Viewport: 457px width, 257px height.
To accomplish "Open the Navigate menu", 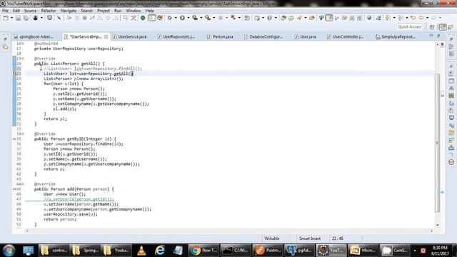I will coord(69,11).
